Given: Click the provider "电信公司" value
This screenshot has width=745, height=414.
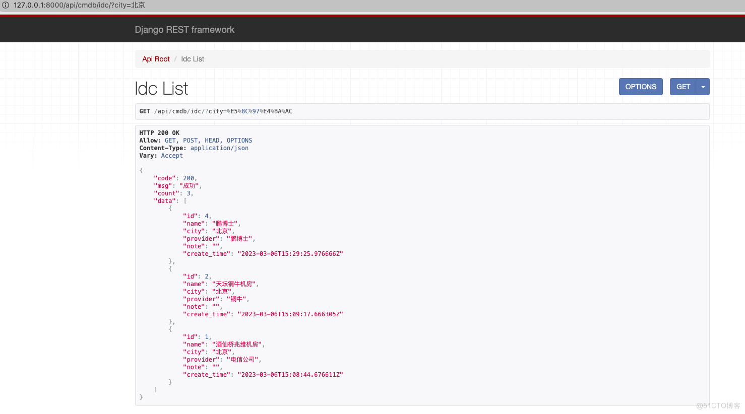Looking at the screenshot, I should tap(243, 360).
